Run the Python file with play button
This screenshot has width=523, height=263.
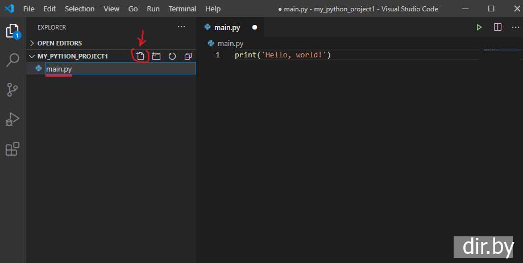coord(479,27)
